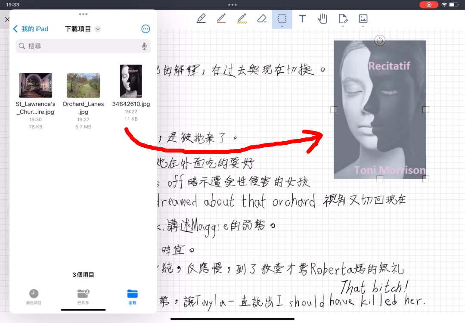
Task: Tap the microphone dictation icon in search
Action: [x=144, y=46]
